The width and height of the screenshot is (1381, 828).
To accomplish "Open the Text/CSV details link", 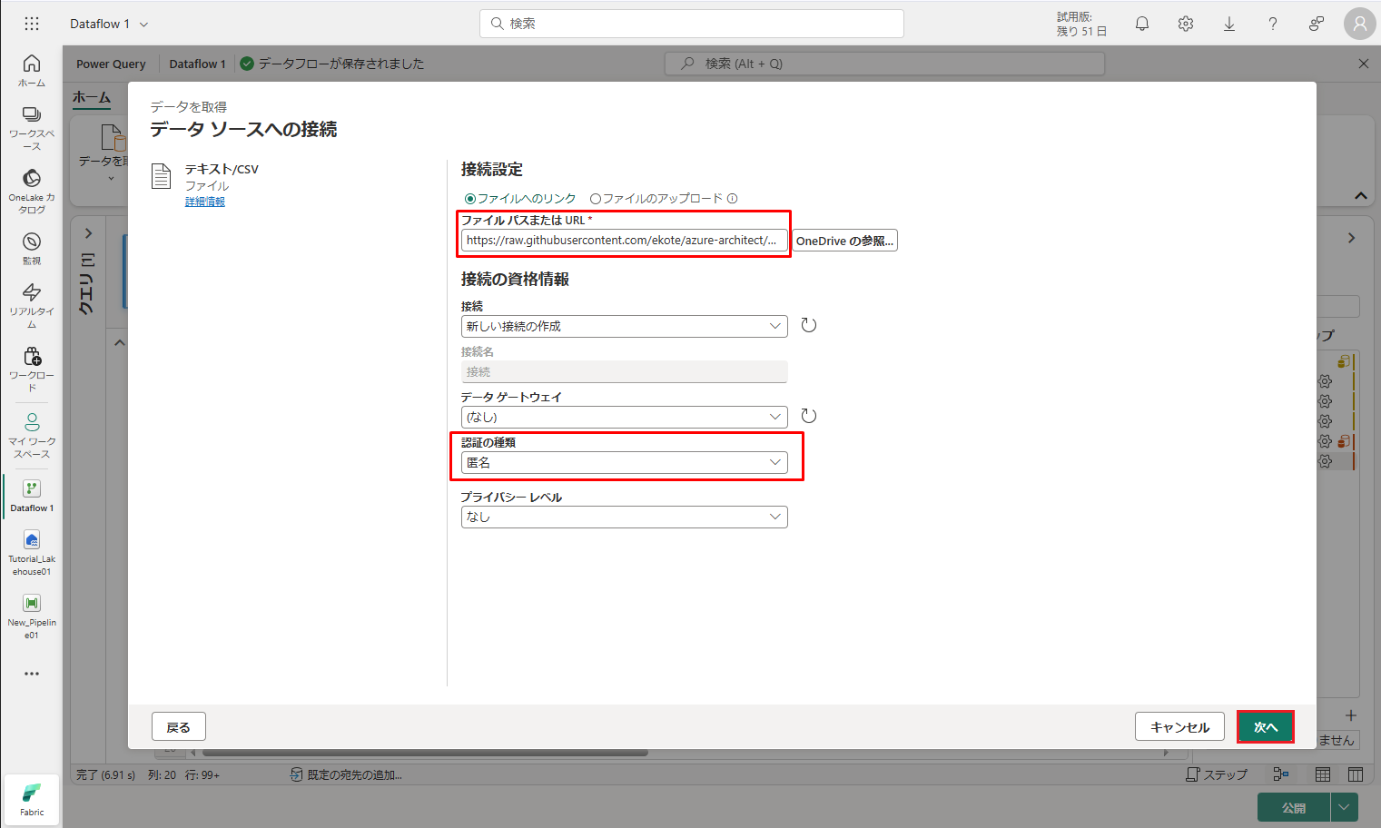I will [x=205, y=202].
